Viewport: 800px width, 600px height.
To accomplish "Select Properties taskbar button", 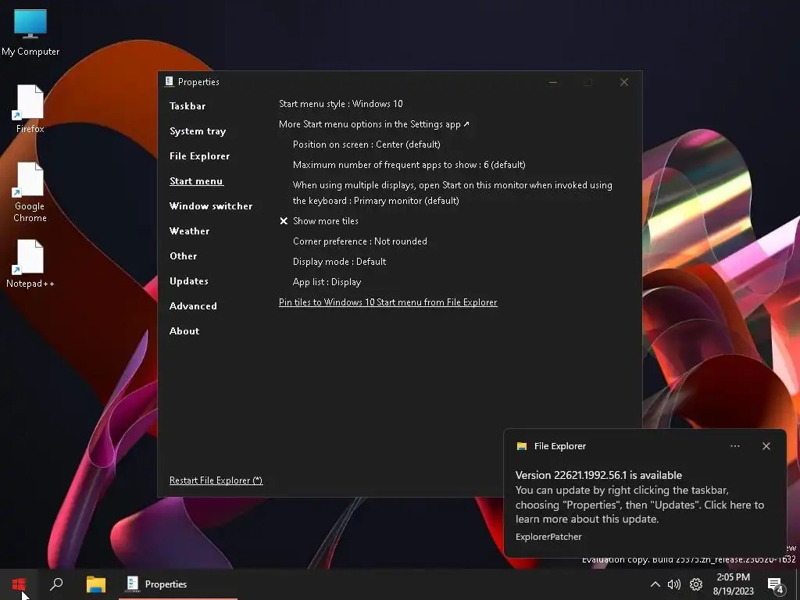I will coord(178,584).
